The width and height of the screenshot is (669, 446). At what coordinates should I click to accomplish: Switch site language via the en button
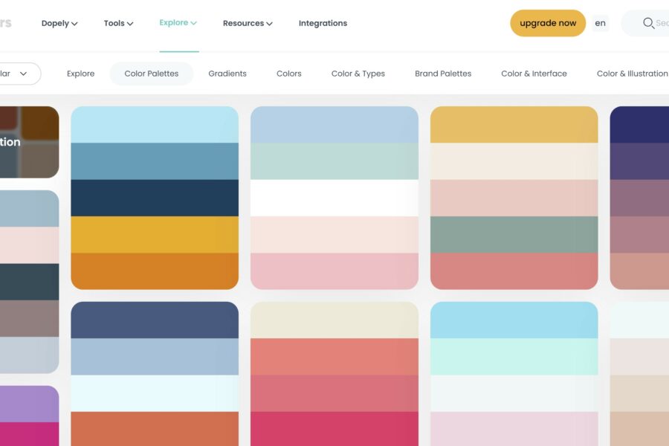click(x=600, y=23)
